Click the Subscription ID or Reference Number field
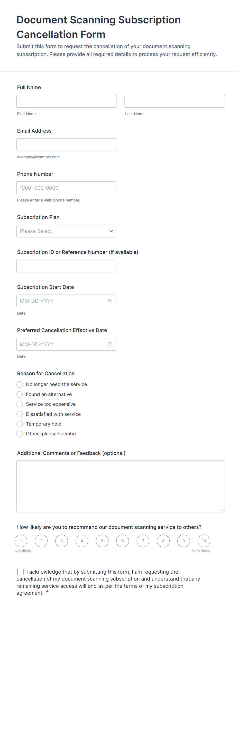 pos(66,266)
